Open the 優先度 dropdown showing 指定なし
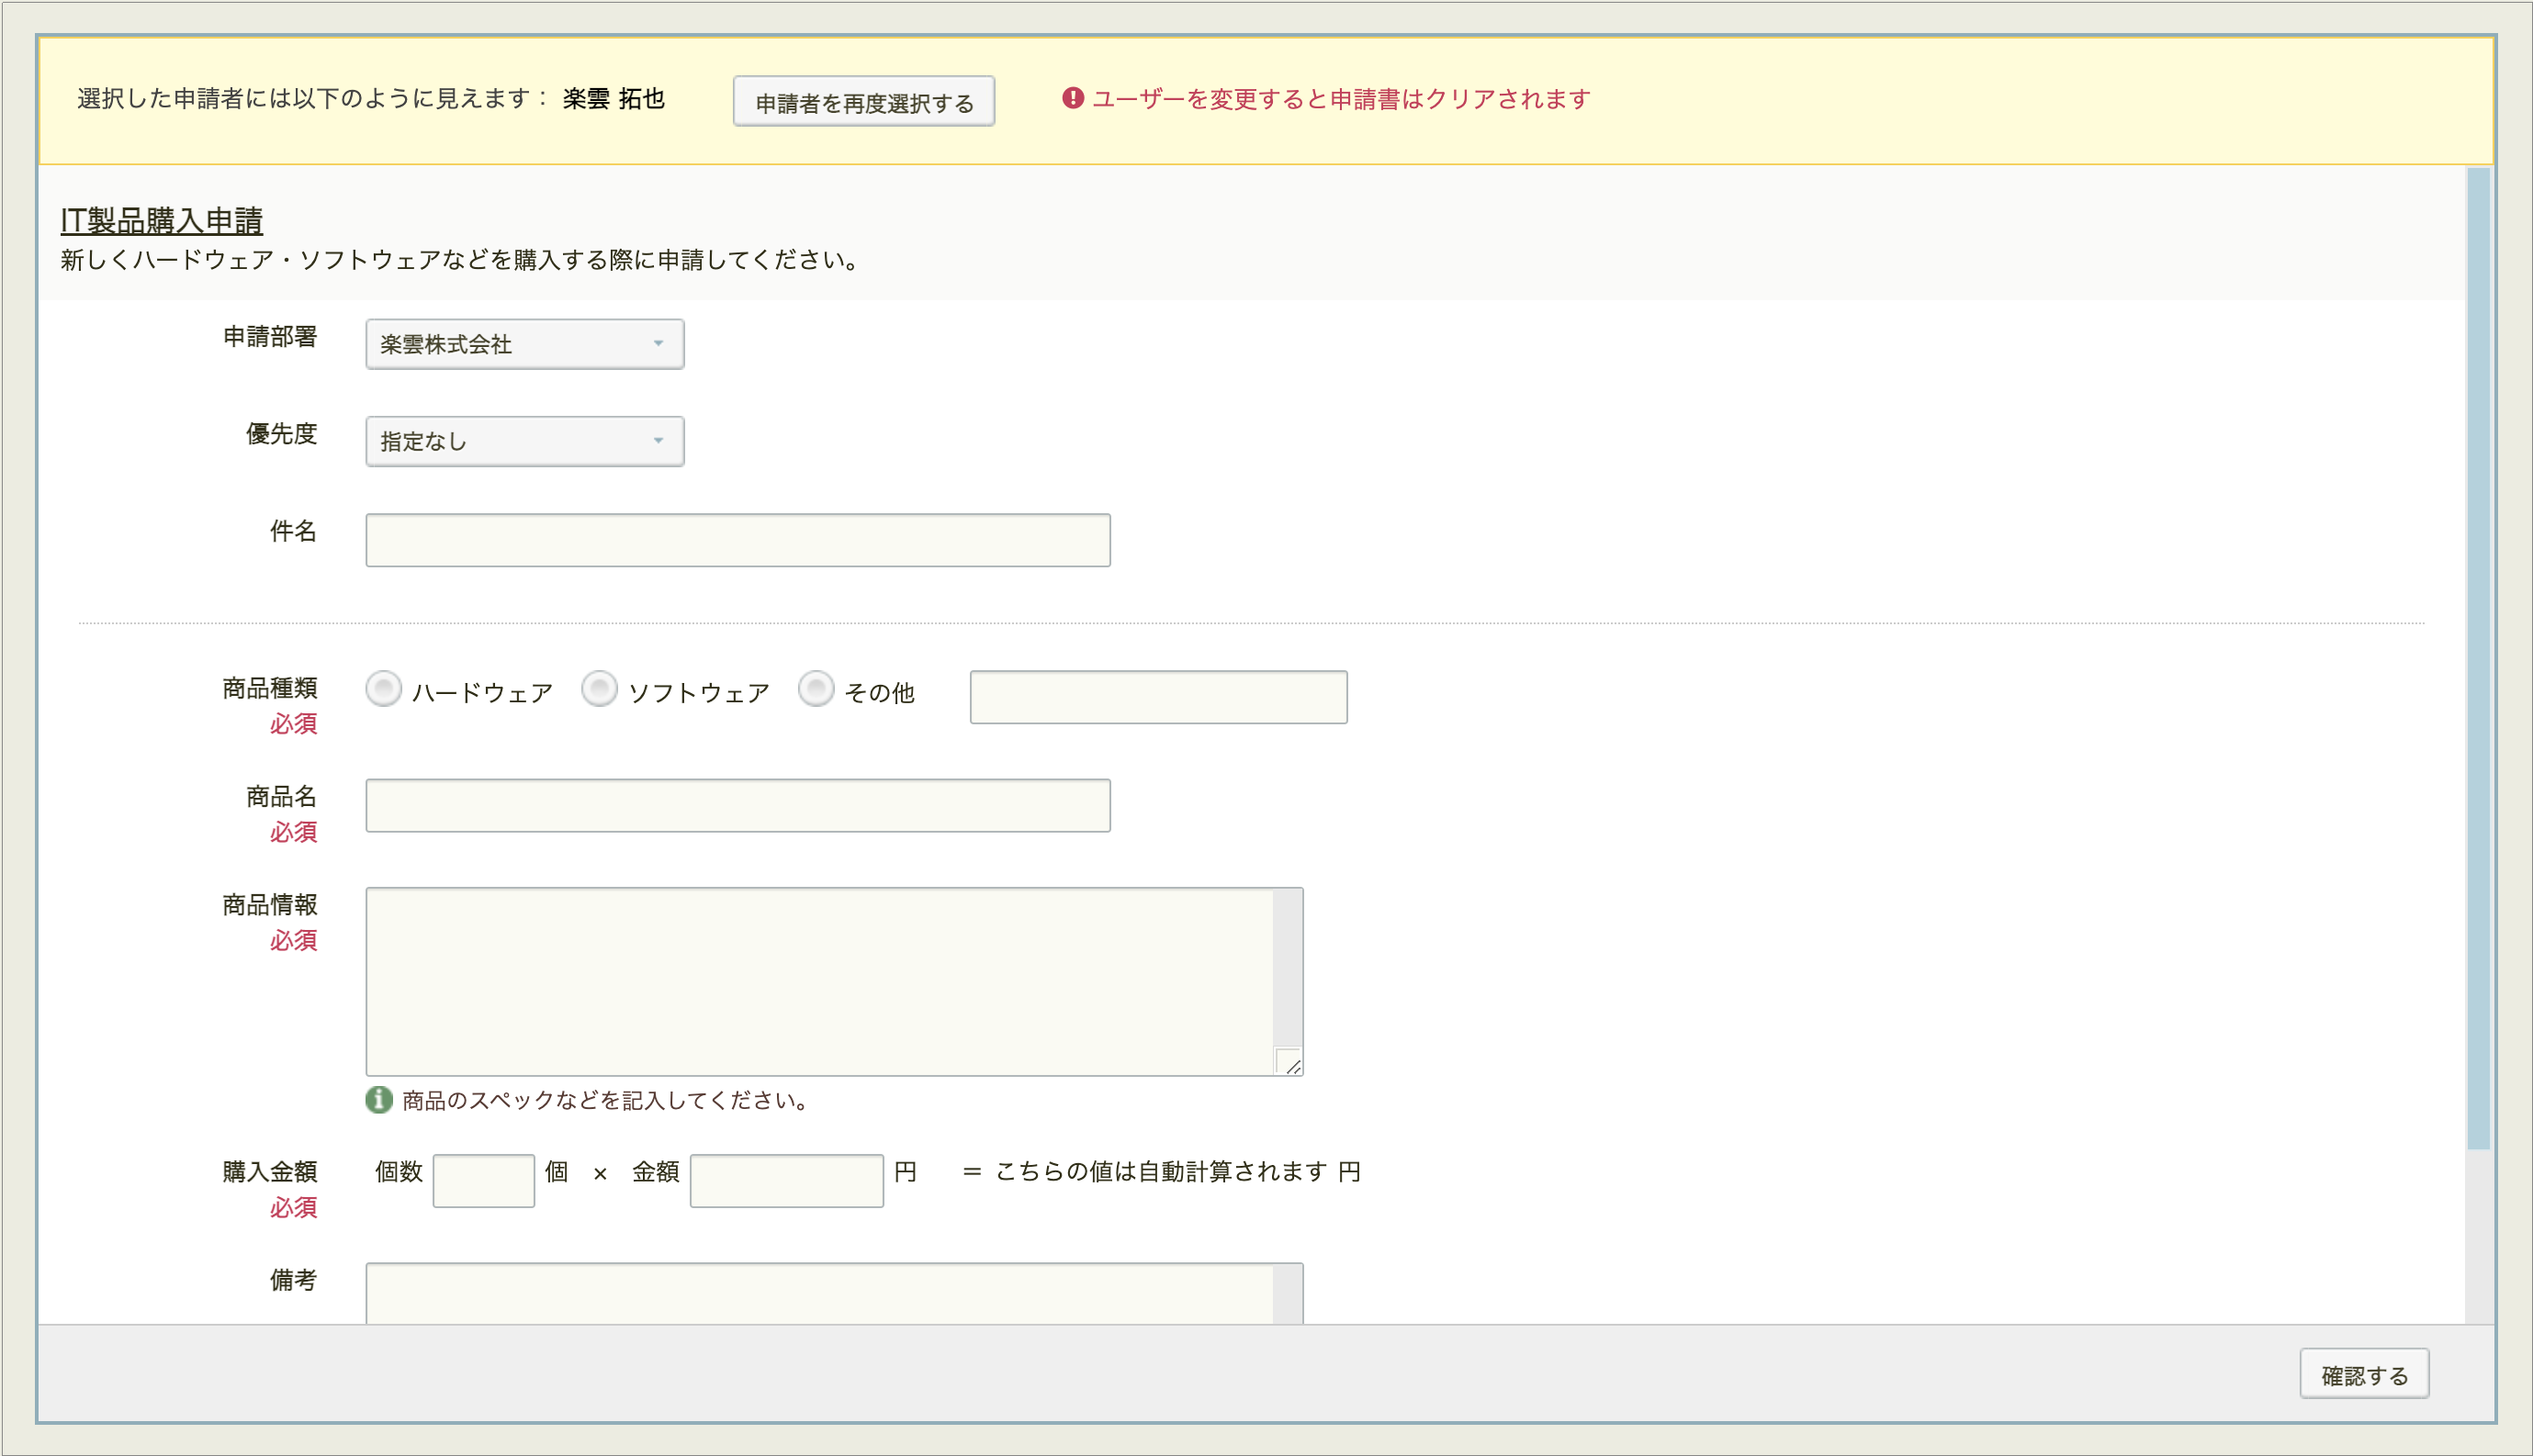 pyautogui.click(x=525, y=441)
